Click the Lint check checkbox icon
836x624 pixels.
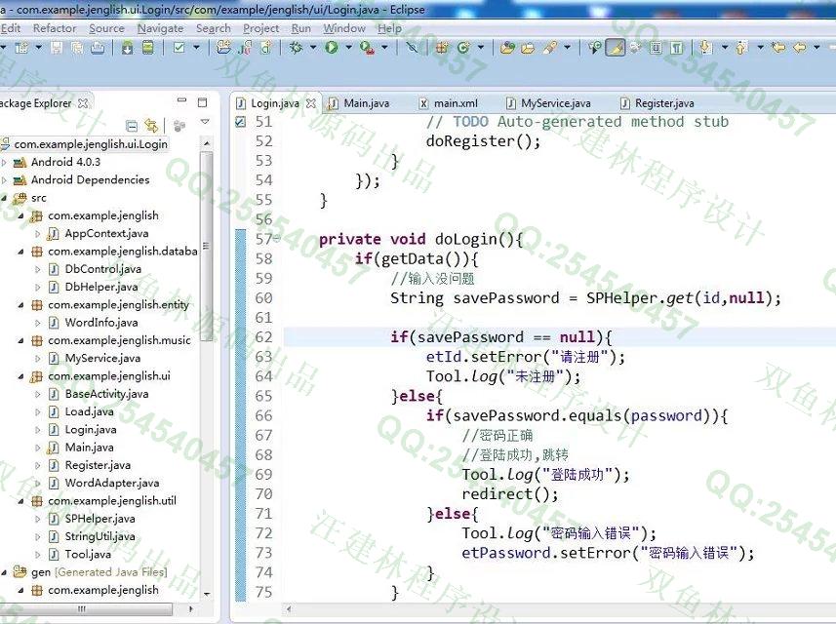179,48
